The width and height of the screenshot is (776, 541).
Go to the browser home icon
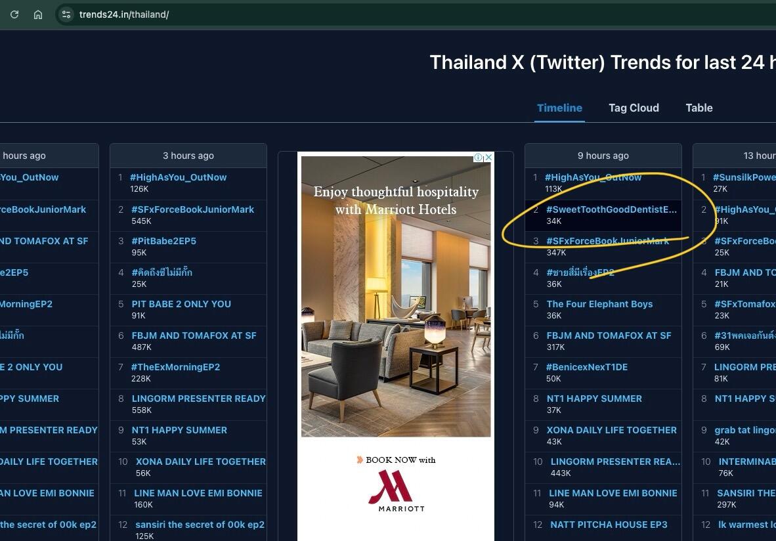coord(38,14)
